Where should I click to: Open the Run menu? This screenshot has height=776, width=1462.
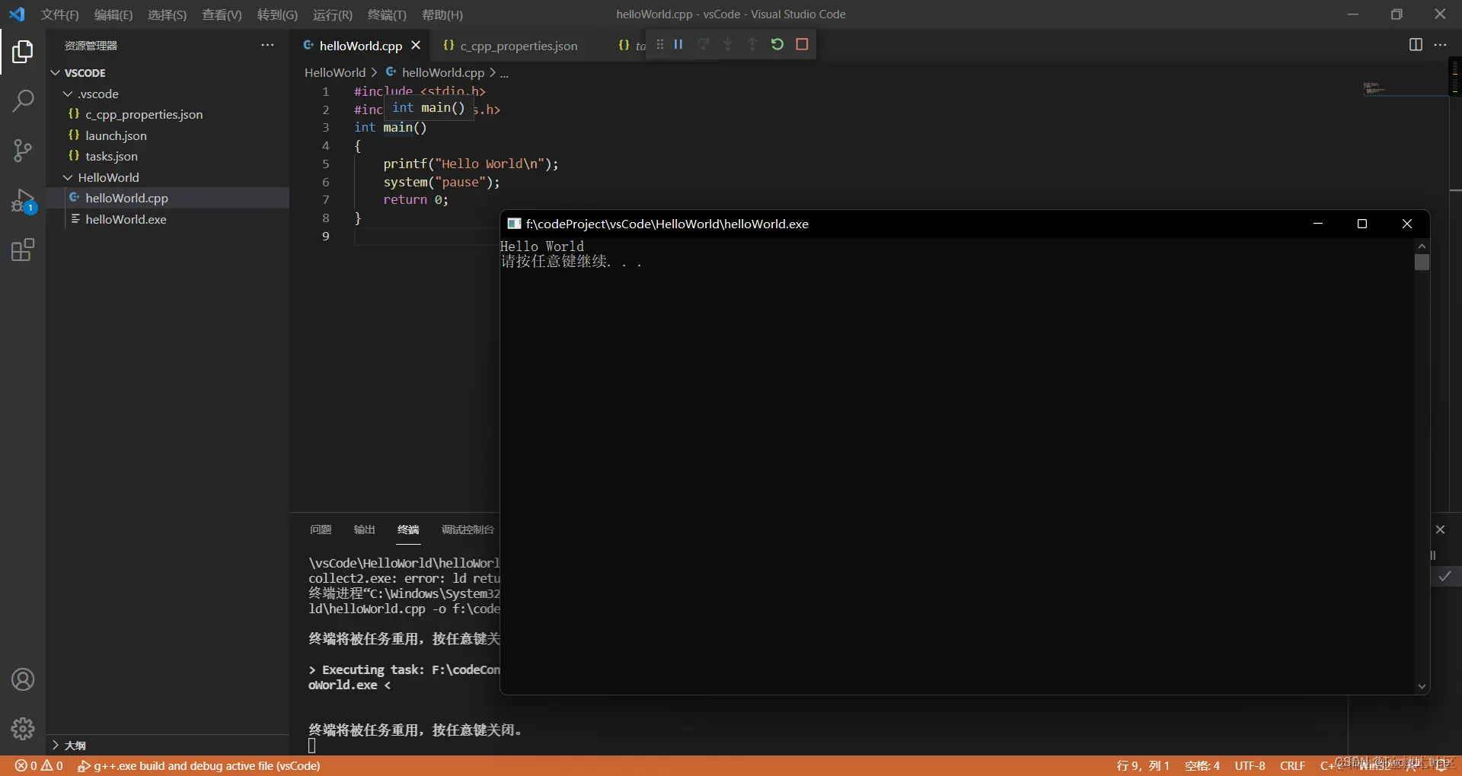tap(333, 14)
